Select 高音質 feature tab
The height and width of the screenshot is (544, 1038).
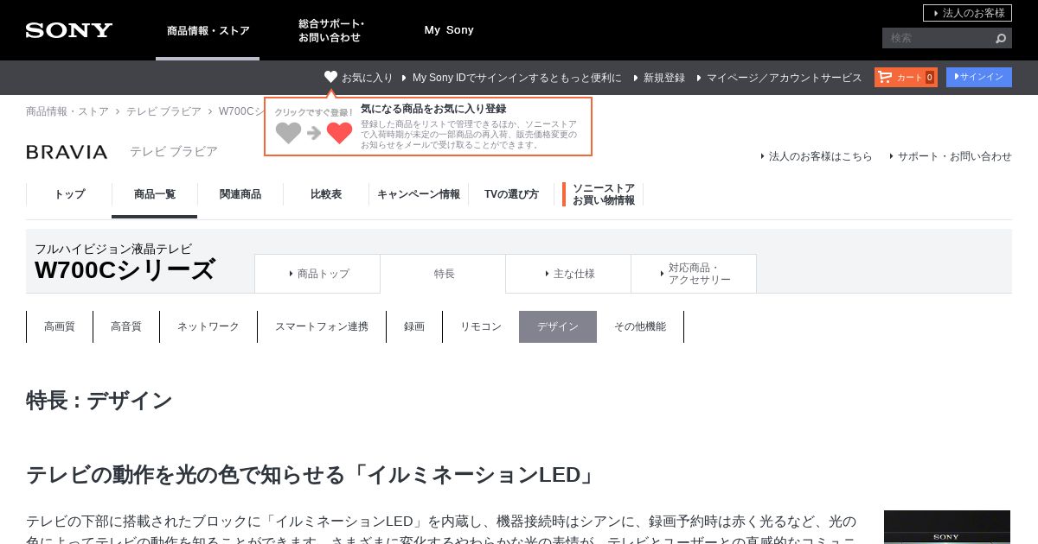point(126,326)
